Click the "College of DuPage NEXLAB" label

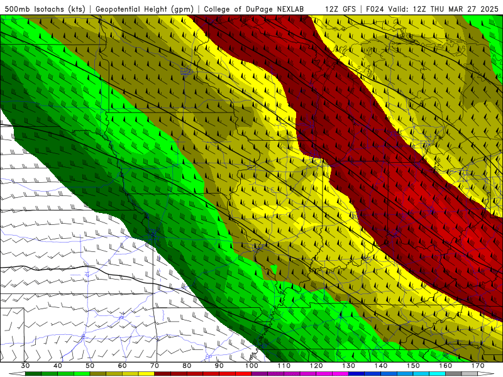click(x=253, y=9)
